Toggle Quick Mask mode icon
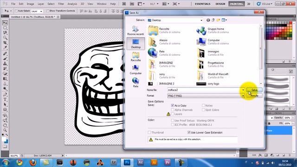 pos(5,147)
